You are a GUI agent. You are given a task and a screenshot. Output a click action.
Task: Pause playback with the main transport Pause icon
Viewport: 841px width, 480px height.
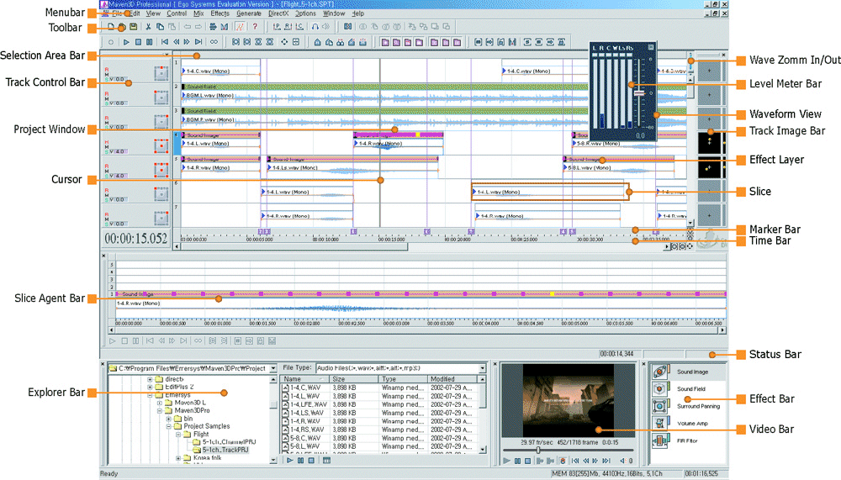(150, 42)
